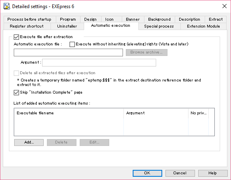
Task: Close the Detailed settings window
Action: pyautogui.click(x=225, y=6)
